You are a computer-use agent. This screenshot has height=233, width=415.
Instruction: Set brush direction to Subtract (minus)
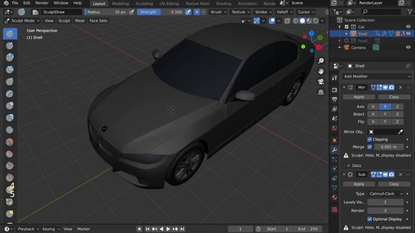coord(203,12)
